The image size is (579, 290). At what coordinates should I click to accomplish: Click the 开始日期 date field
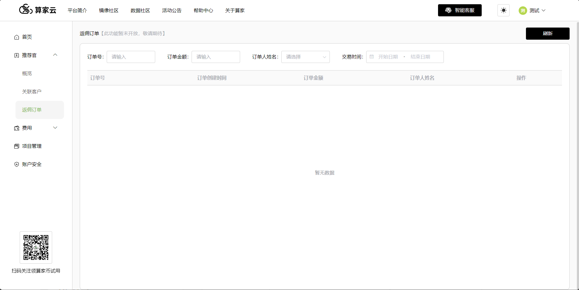point(388,57)
